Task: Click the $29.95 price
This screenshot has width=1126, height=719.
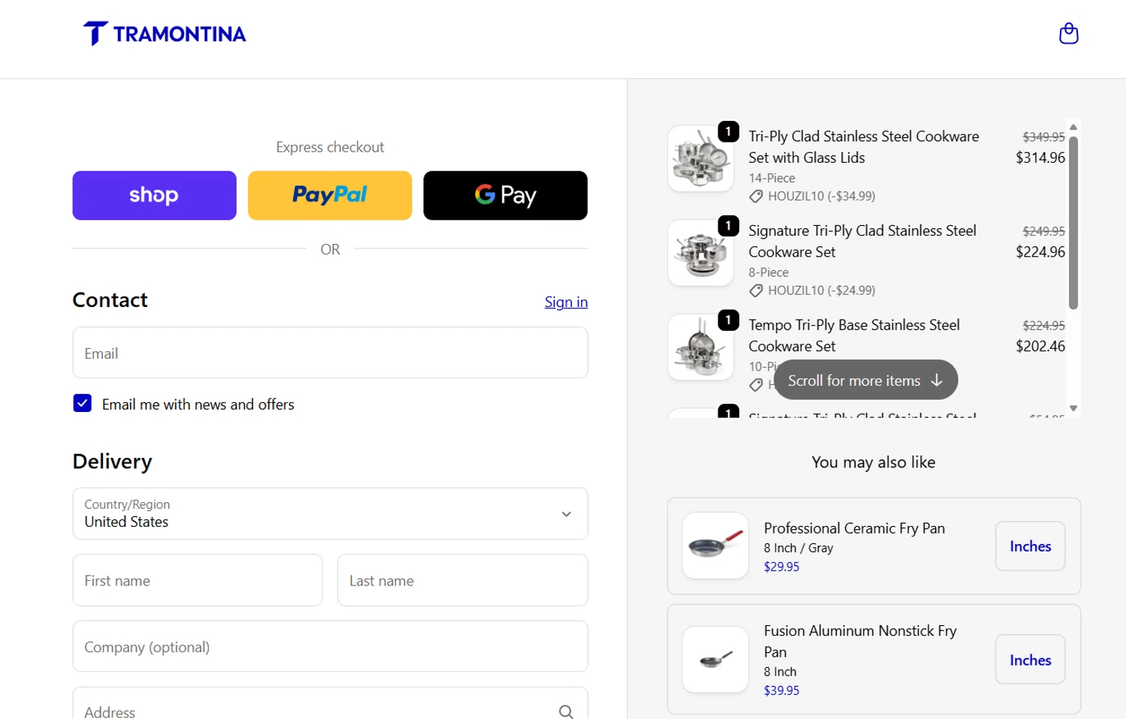Action: point(781,567)
